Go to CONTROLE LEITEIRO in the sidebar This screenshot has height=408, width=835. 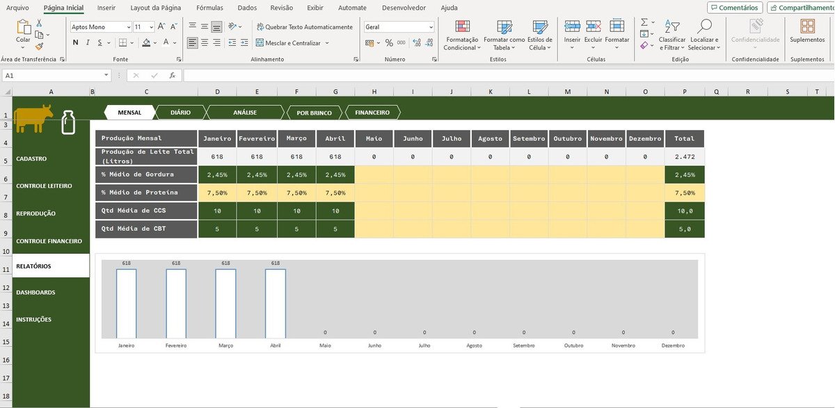(44, 186)
